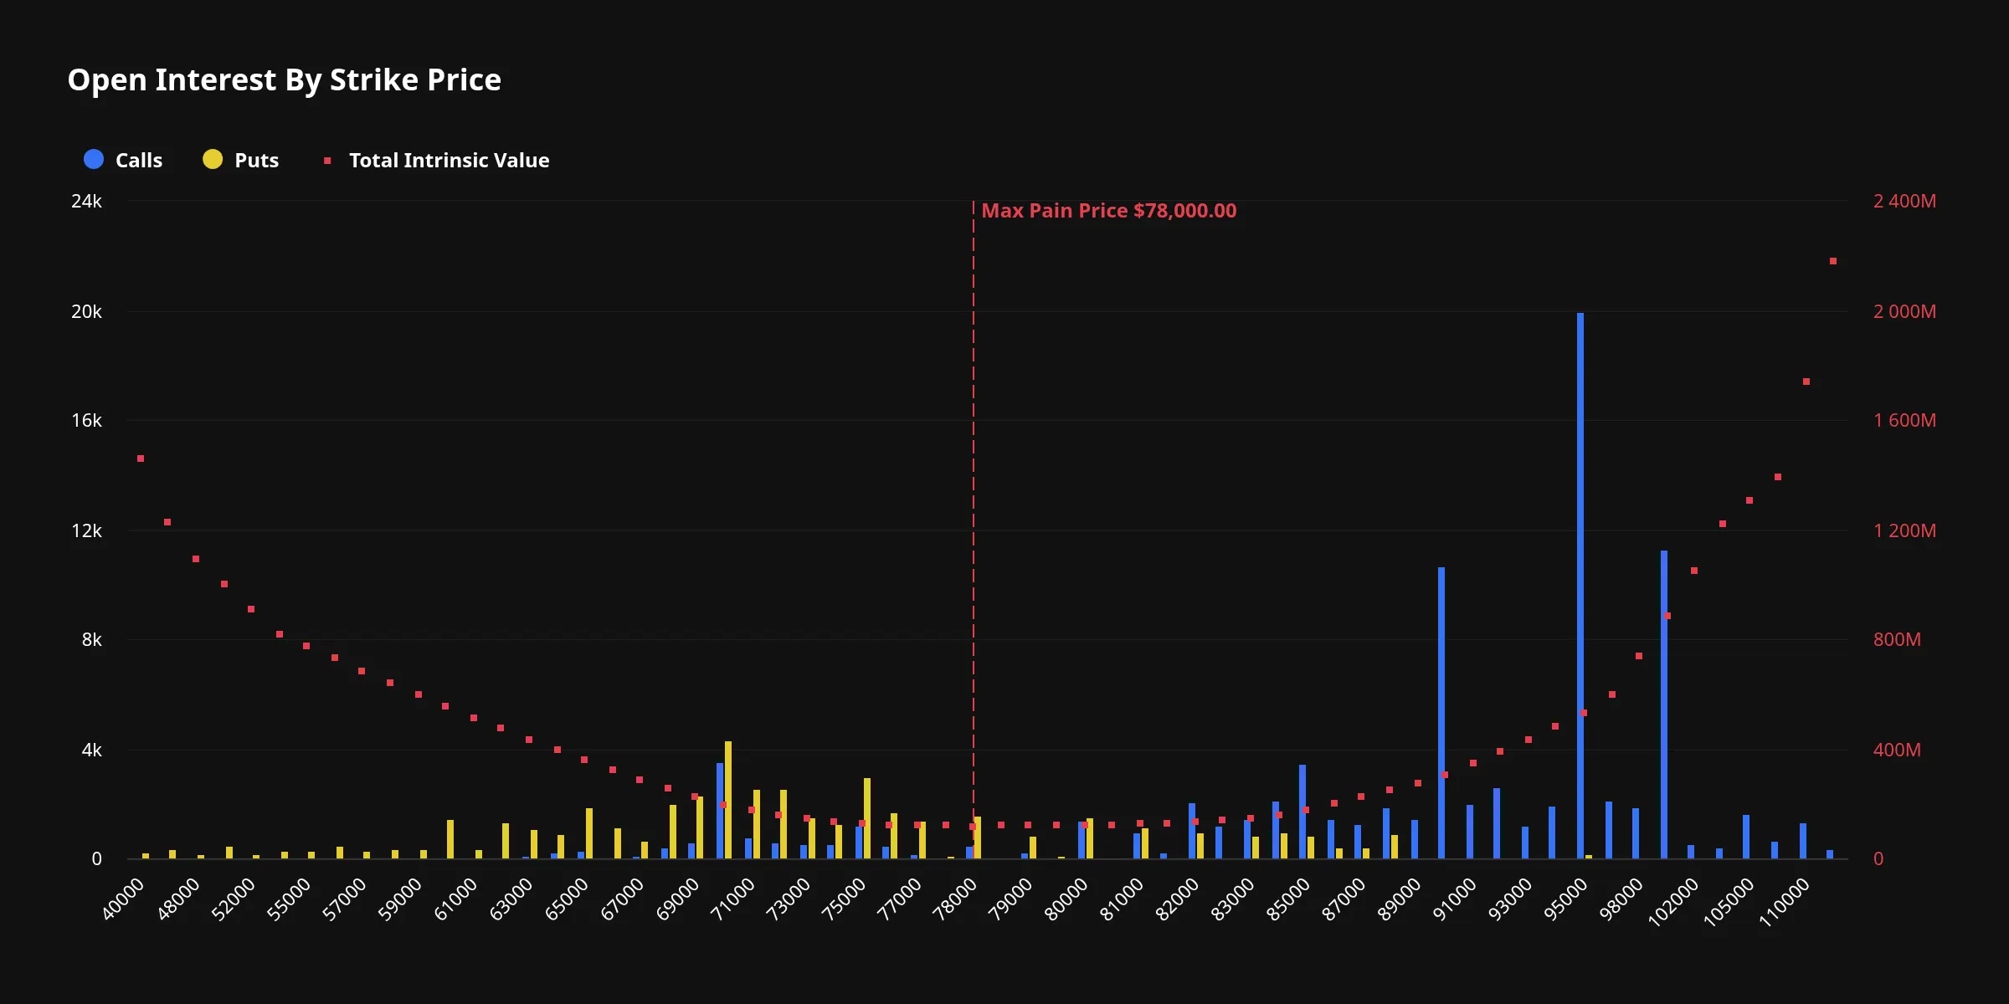
Task: Click the 12k left axis label
Action: tap(86, 530)
